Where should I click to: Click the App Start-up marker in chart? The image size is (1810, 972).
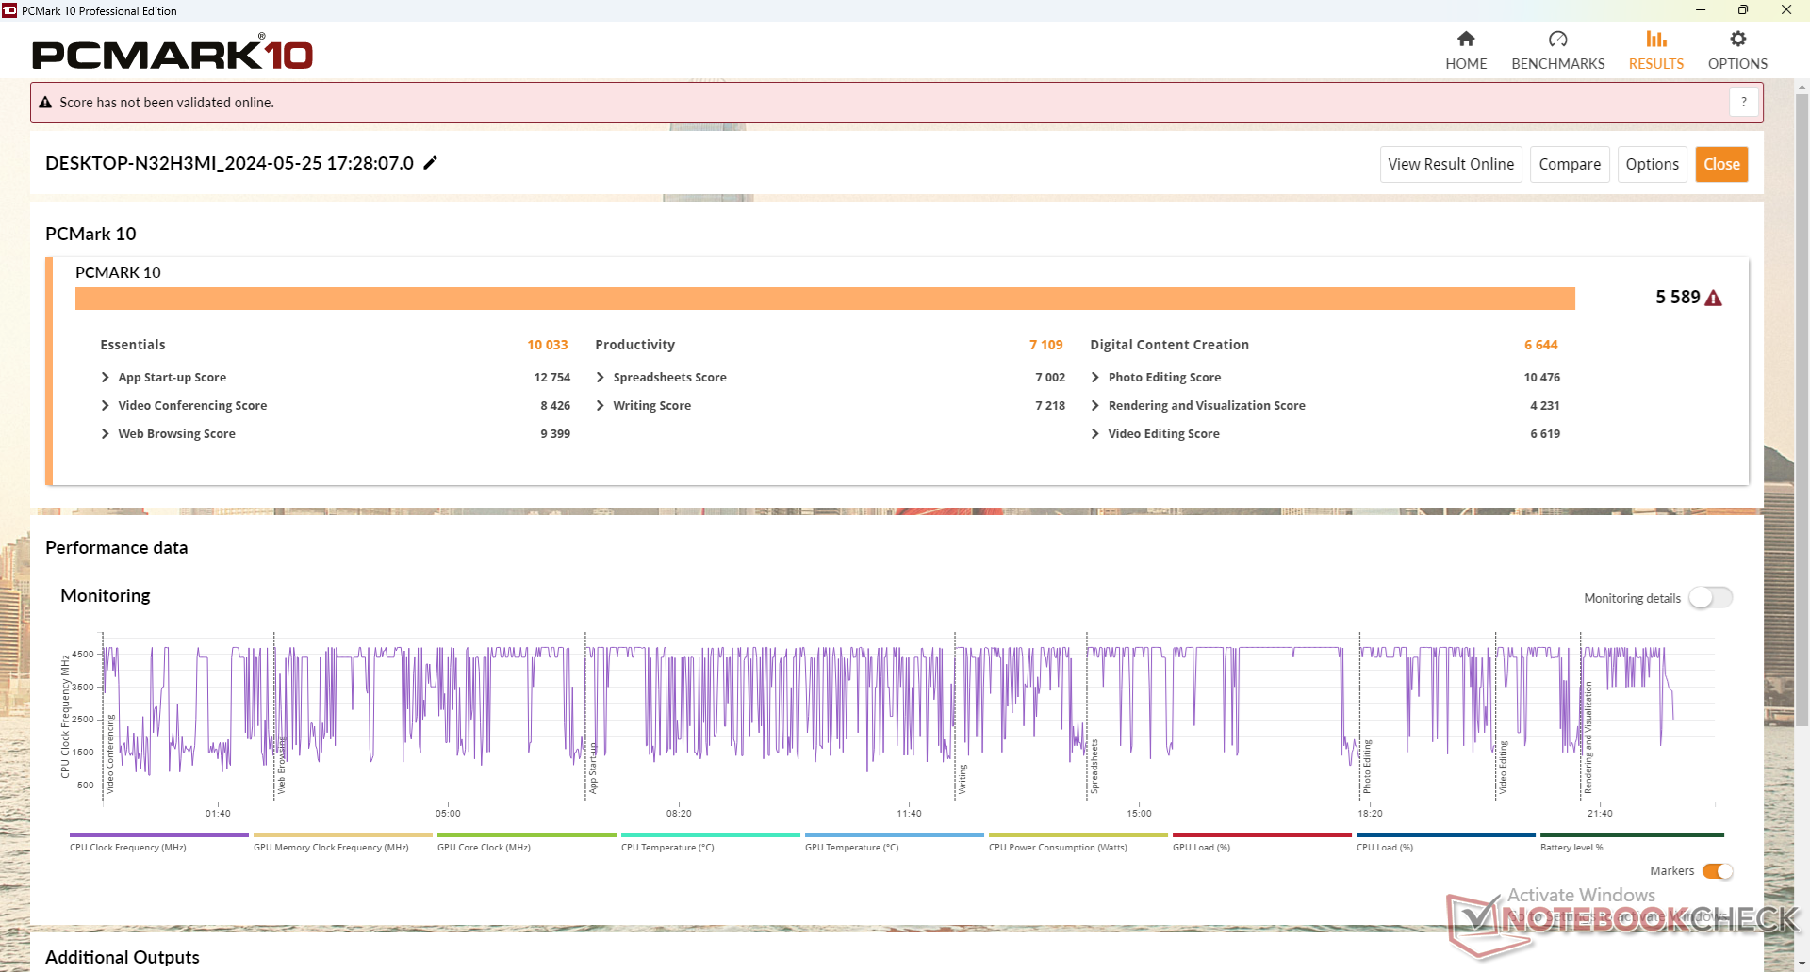coord(593,769)
